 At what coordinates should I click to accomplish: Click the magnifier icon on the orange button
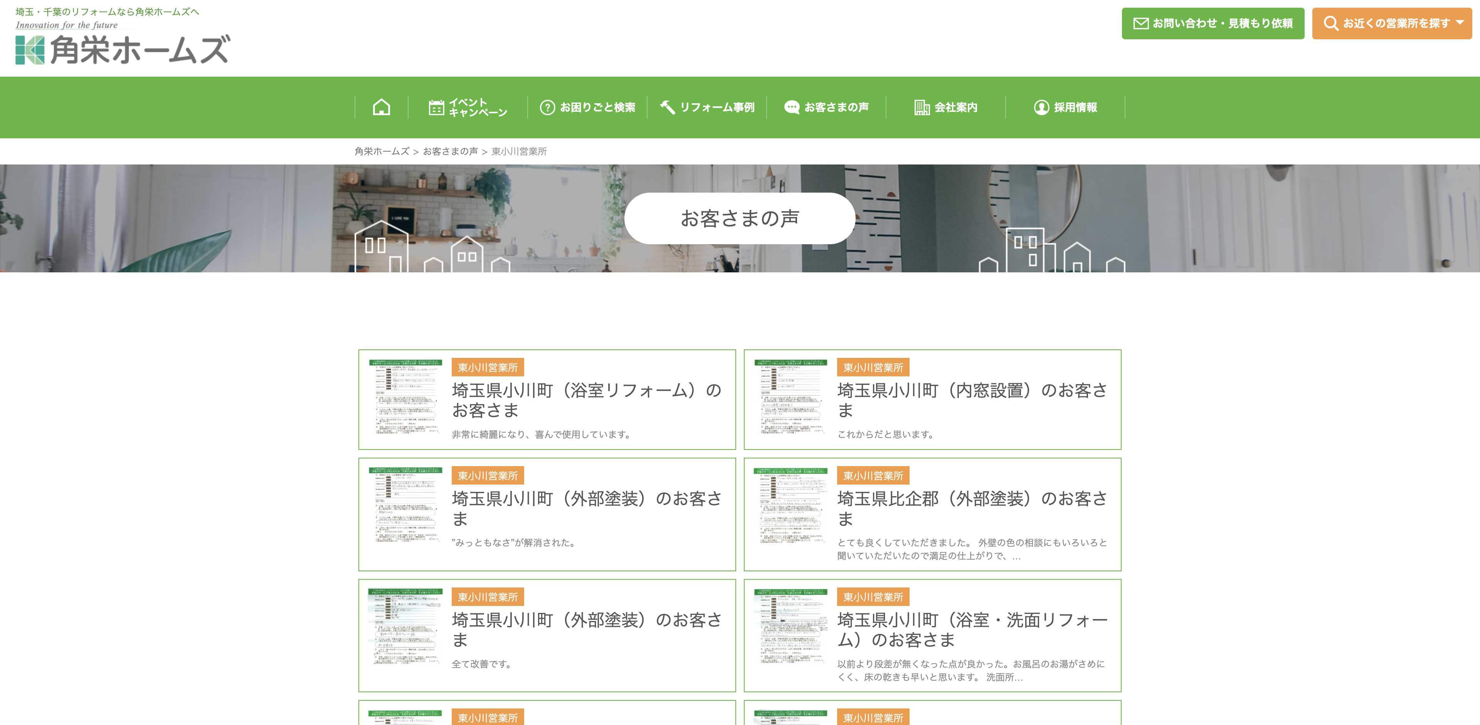[x=1330, y=23]
